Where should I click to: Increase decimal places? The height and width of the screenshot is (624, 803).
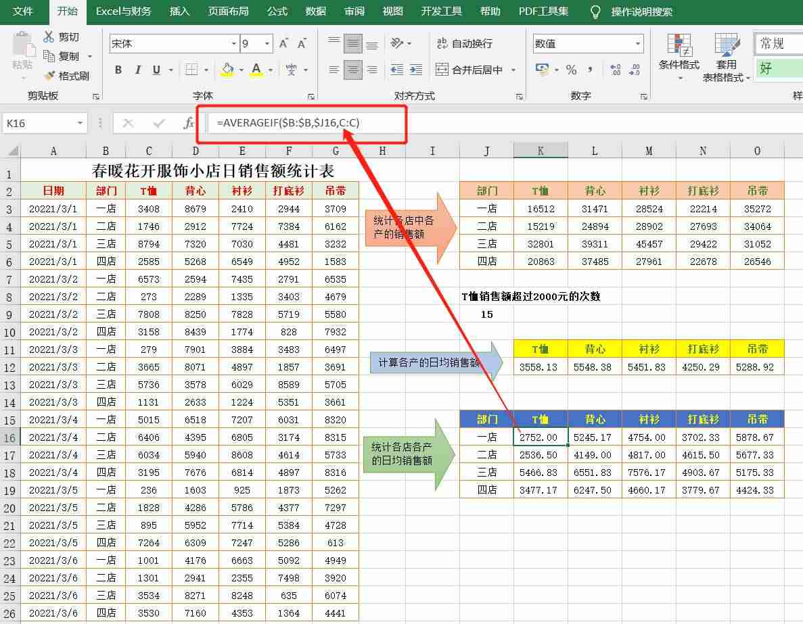coord(615,70)
